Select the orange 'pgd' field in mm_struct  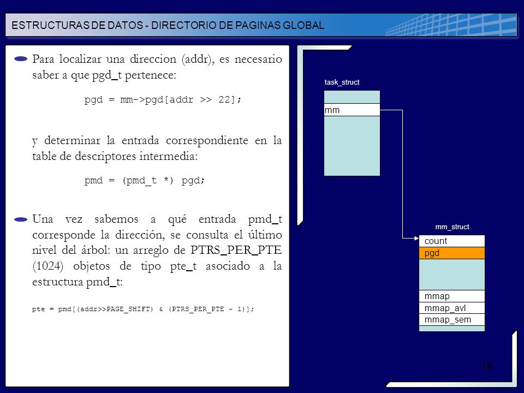pyautogui.click(x=452, y=253)
